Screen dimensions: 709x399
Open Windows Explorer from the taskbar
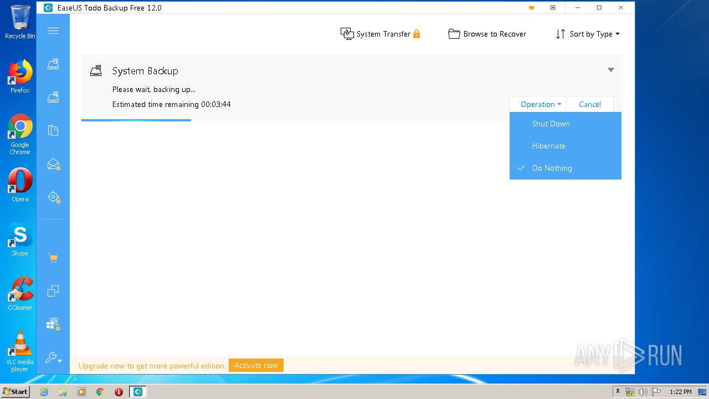pos(63,392)
